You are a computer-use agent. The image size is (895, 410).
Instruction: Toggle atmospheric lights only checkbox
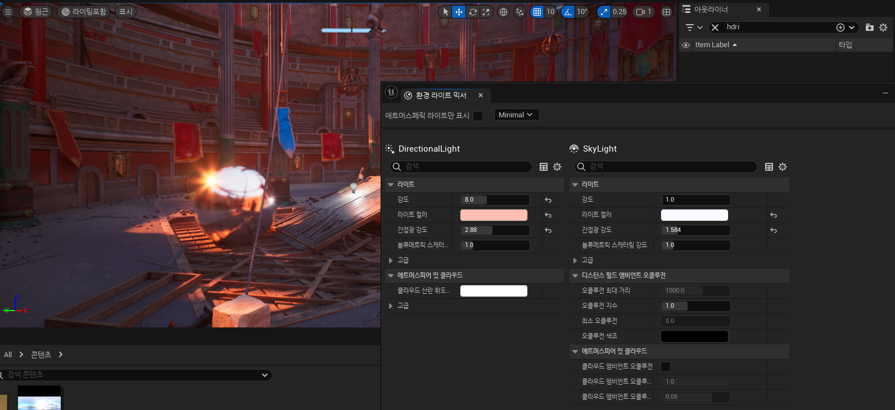point(478,116)
